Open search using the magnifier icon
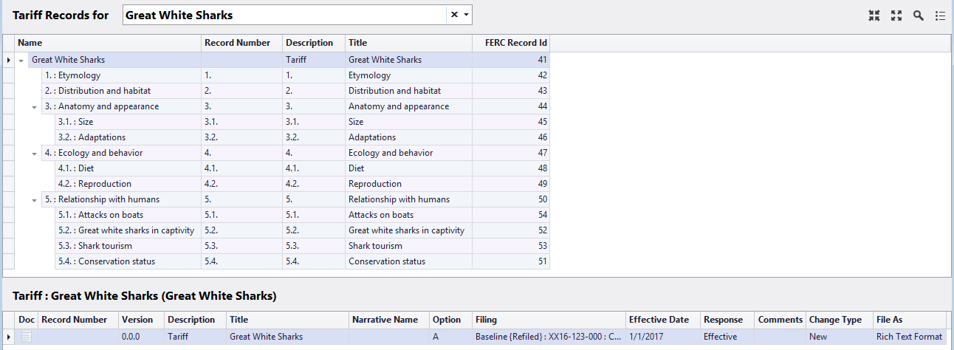Image resolution: width=954 pixels, height=350 pixels. pos(919,16)
